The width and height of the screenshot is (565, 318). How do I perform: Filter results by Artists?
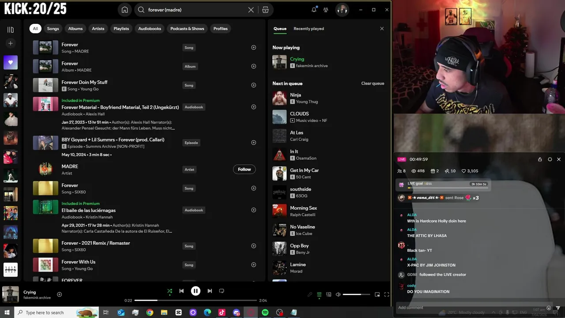pyautogui.click(x=98, y=29)
